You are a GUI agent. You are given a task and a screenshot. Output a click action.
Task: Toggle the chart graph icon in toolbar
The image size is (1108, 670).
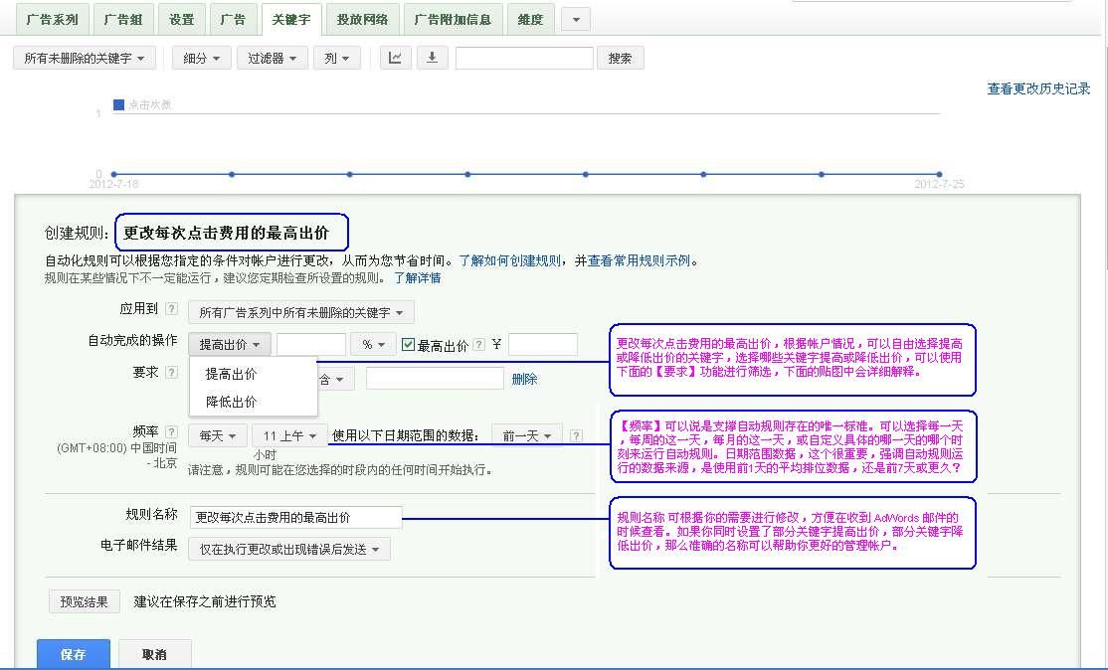(395, 58)
